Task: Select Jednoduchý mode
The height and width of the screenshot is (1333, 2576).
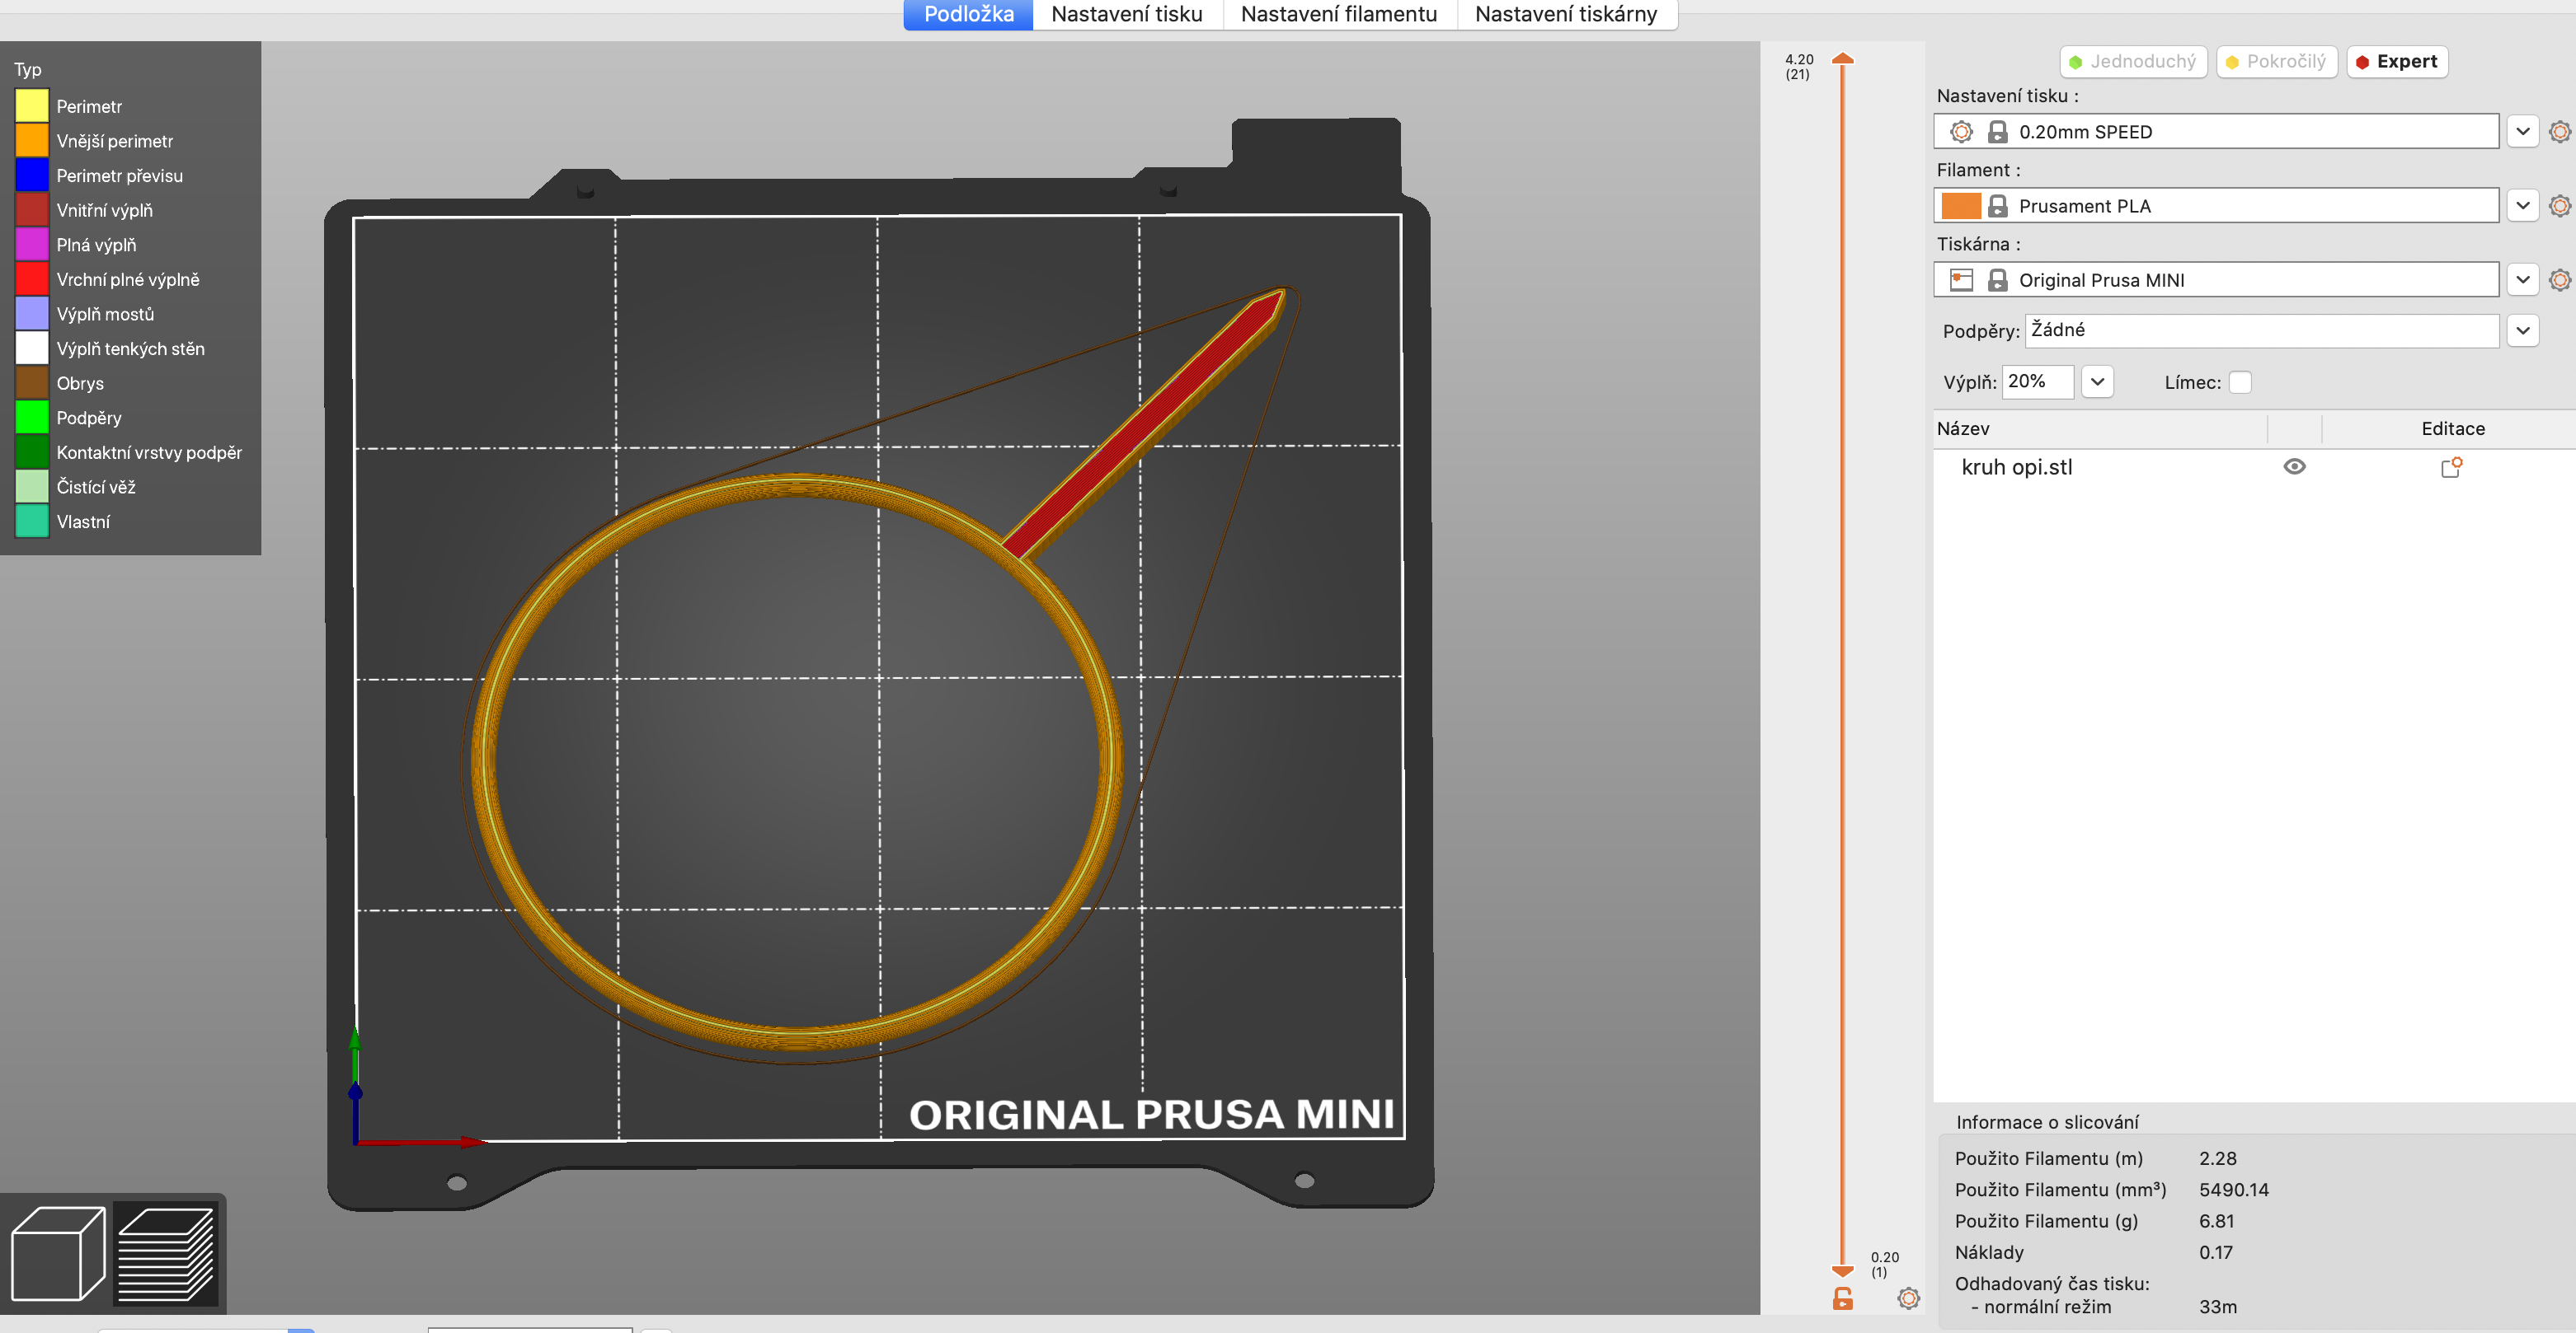Action: (x=2133, y=62)
